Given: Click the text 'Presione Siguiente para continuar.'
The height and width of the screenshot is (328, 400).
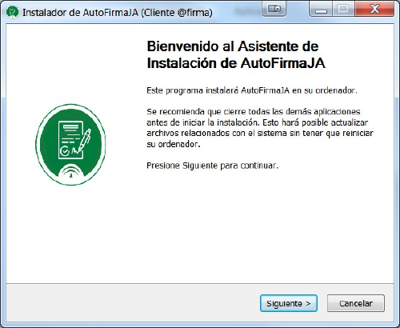Looking at the screenshot, I should pyautogui.click(x=213, y=166).
